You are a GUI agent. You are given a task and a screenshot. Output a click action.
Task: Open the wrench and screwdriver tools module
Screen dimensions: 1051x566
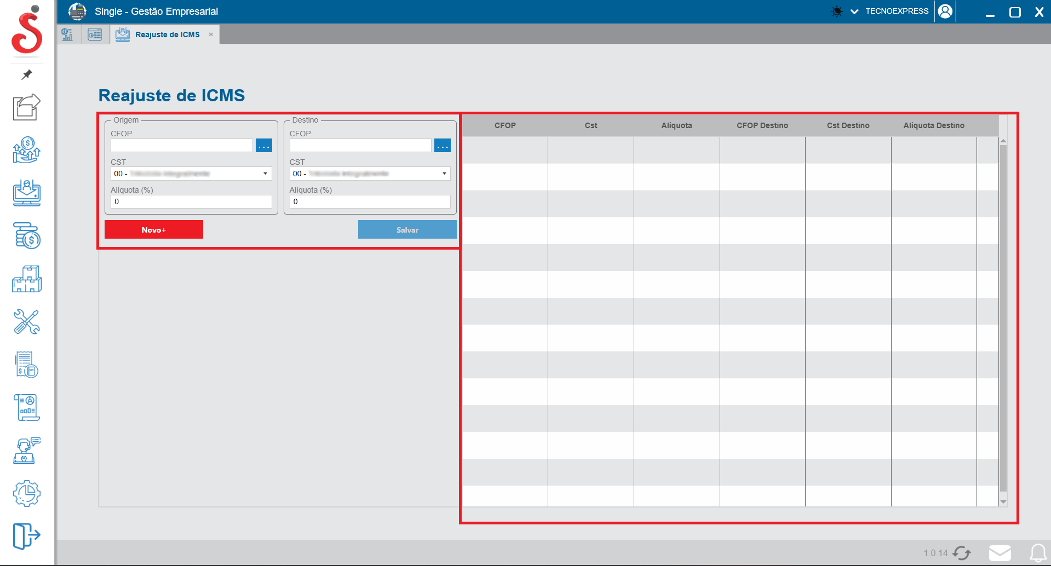27,322
